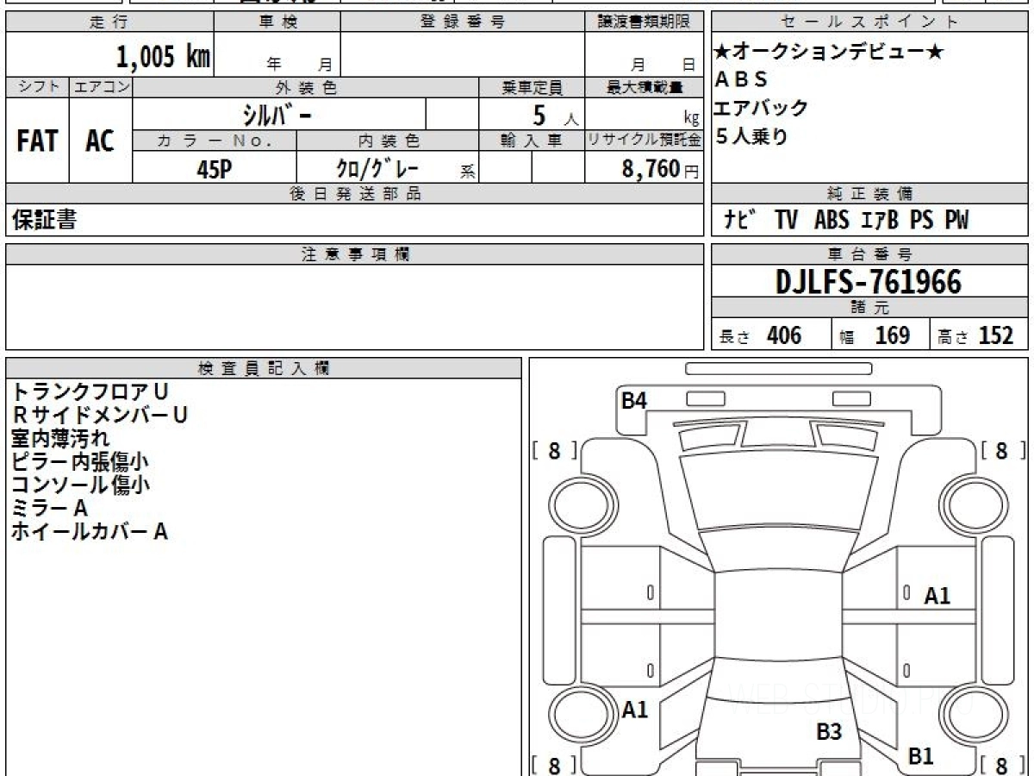
Task: Click the 譲渡書類期限 header
Action: point(644,22)
